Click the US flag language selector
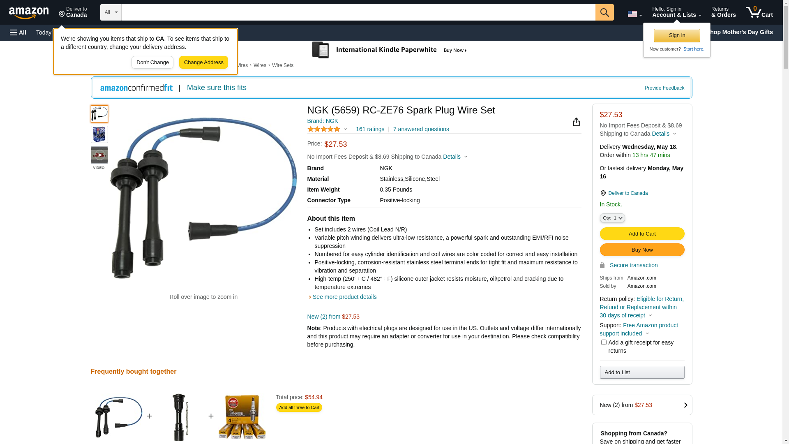 634,14
